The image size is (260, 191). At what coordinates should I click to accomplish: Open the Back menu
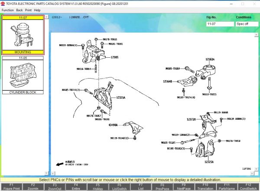coord(19,10)
